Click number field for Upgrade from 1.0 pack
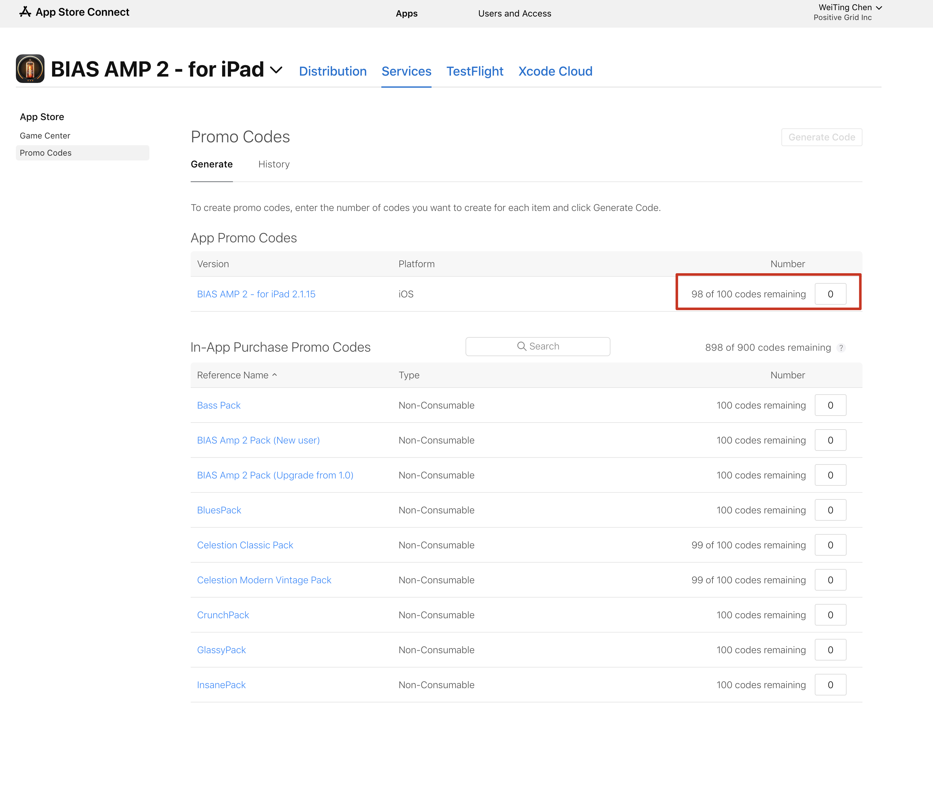Viewport: 933px width, 786px height. tap(831, 475)
